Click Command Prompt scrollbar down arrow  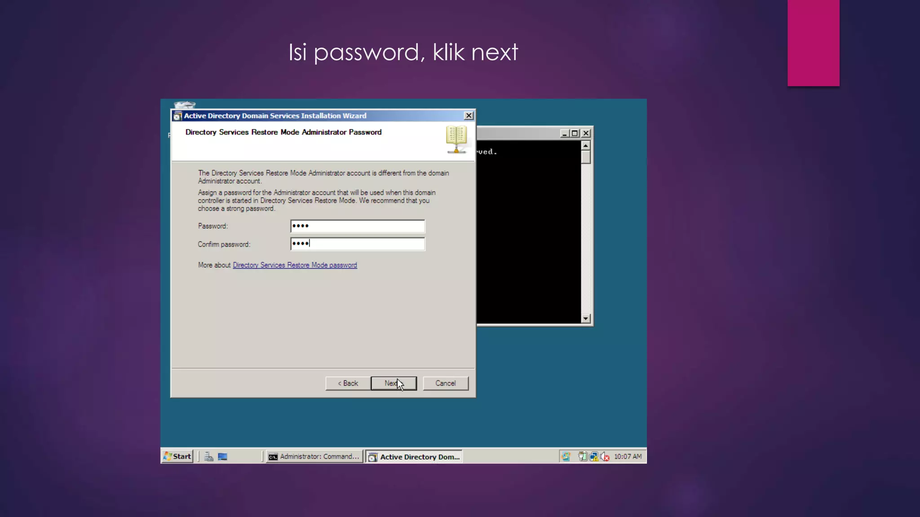pos(585,318)
